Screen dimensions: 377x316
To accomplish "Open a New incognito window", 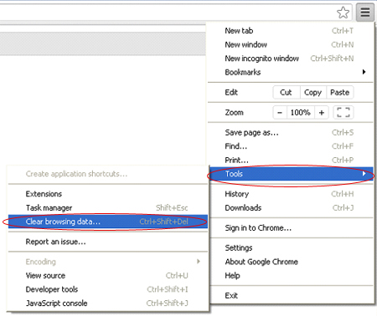I will 291,59.
